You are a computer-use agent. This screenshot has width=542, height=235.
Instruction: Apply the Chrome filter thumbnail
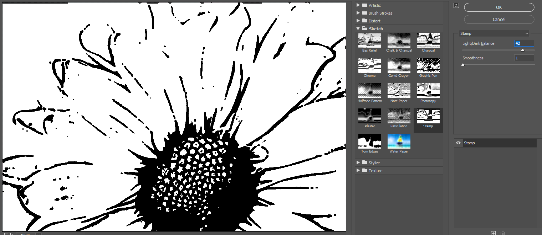[369, 65]
